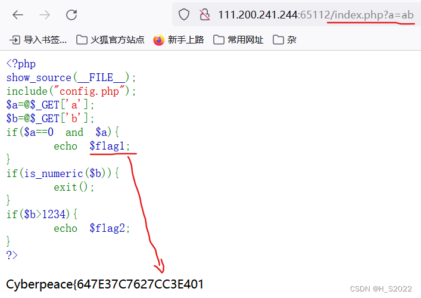Click the Cyberpeace{647E37C7627CC3E401 flag output

[105, 284]
